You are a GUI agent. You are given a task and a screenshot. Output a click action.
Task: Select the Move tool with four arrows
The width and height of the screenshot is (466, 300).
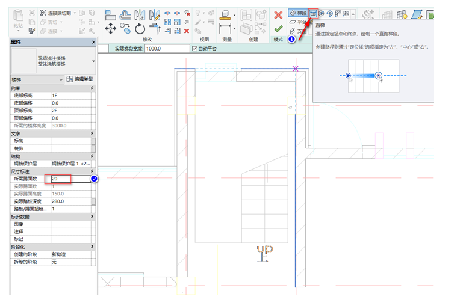click(111, 28)
